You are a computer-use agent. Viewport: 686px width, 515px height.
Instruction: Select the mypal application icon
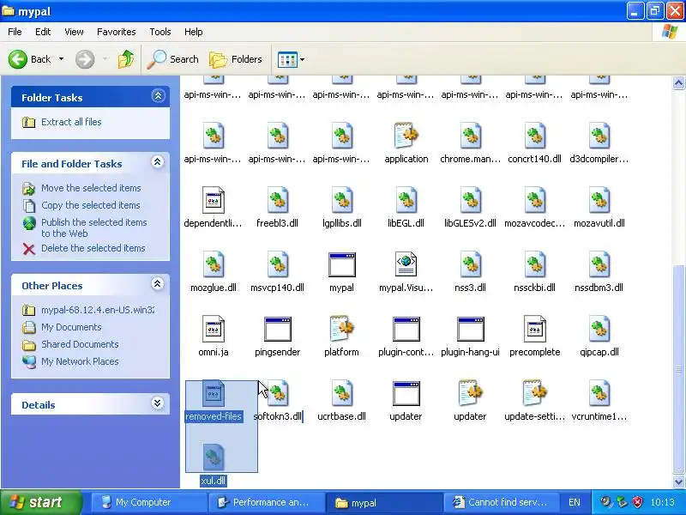(341, 265)
